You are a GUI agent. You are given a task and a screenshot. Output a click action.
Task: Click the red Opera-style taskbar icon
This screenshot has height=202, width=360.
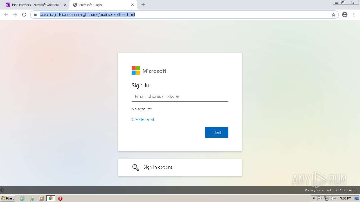[x=60, y=198]
